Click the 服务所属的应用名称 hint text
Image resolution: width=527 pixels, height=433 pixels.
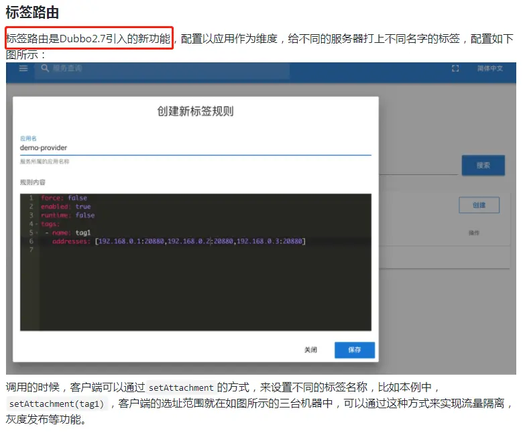(44, 162)
